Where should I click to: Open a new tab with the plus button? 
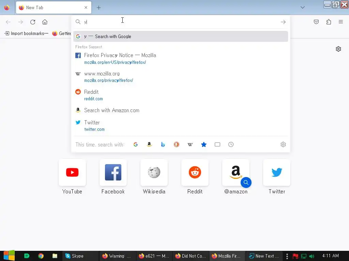98,8
